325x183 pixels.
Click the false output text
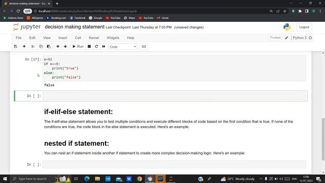coord(49,85)
